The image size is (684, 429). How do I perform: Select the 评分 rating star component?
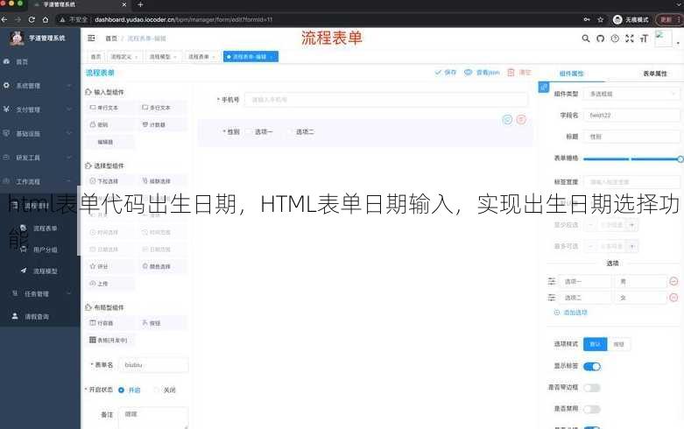[110, 266]
